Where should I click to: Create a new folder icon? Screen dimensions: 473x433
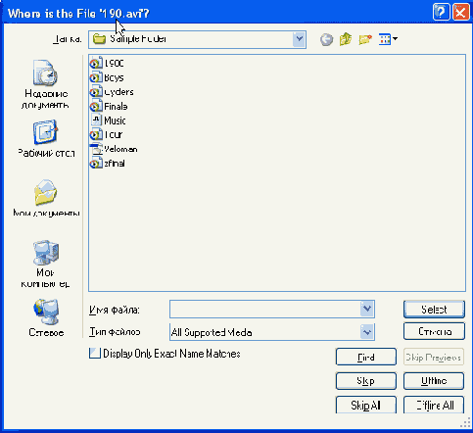tap(365, 39)
